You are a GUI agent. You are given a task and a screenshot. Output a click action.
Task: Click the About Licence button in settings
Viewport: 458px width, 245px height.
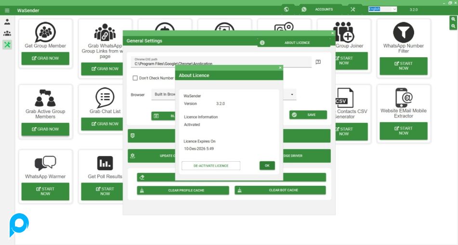tap(294, 43)
